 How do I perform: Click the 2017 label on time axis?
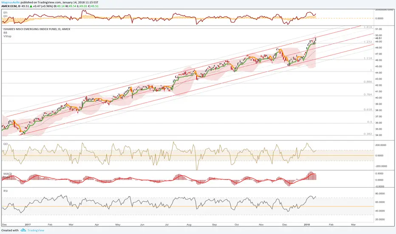pos(28,224)
